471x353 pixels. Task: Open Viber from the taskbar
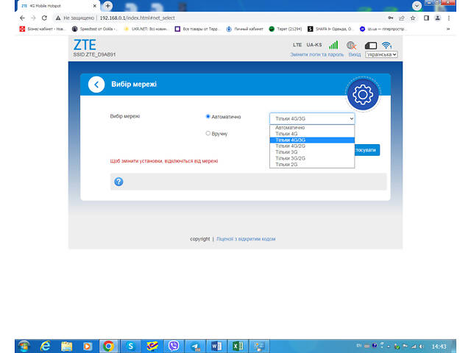174,345
